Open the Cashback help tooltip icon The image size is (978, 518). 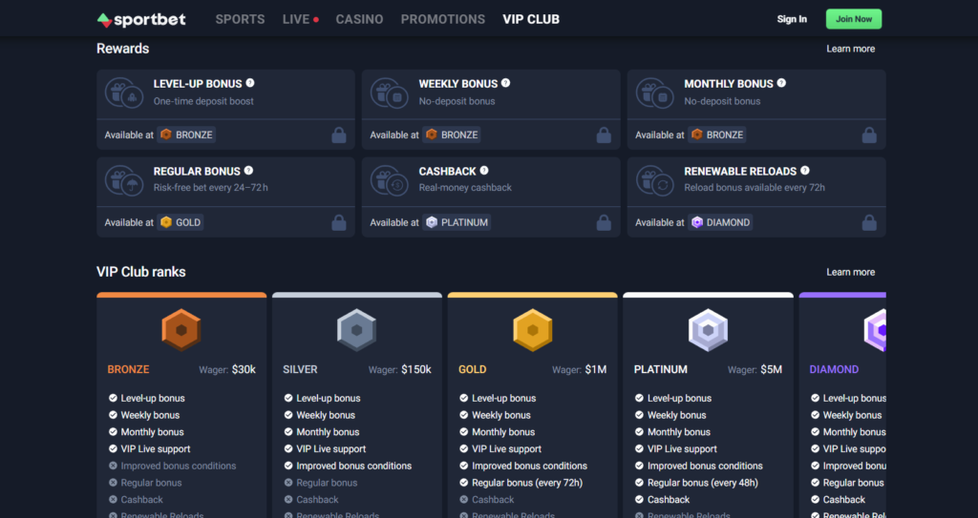click(x=484, y=170)
